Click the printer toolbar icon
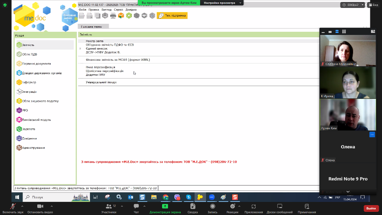The width and height of the screenshot is (382, 215). click(113, 15)
